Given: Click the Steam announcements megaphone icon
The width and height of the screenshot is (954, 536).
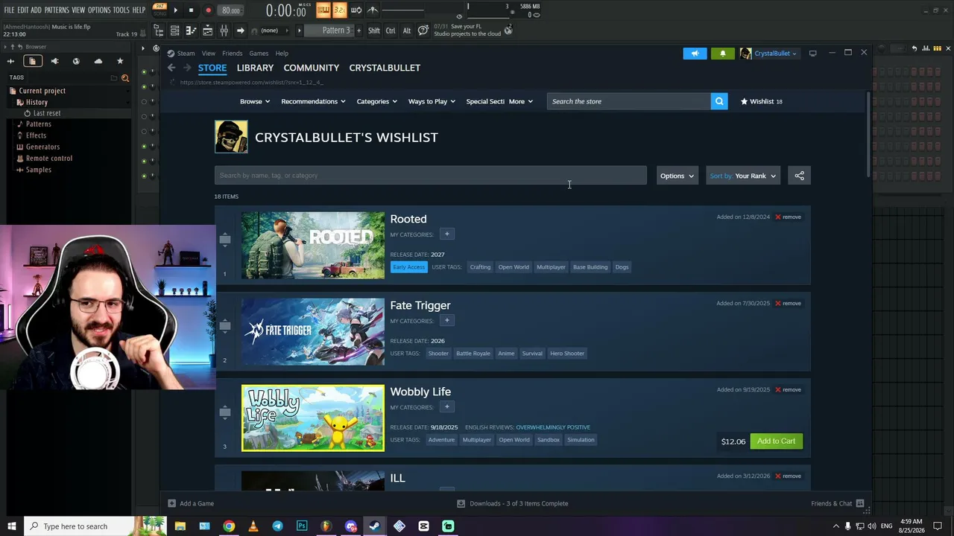Looking at the screenshot, I should pyautogui.click(x=695, y=54).
